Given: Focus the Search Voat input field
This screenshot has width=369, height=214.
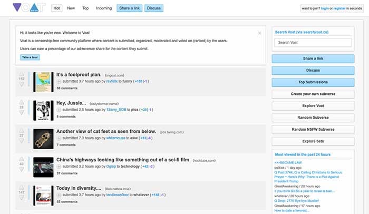Looking at the screenshot, I should (x=313, y=42).
